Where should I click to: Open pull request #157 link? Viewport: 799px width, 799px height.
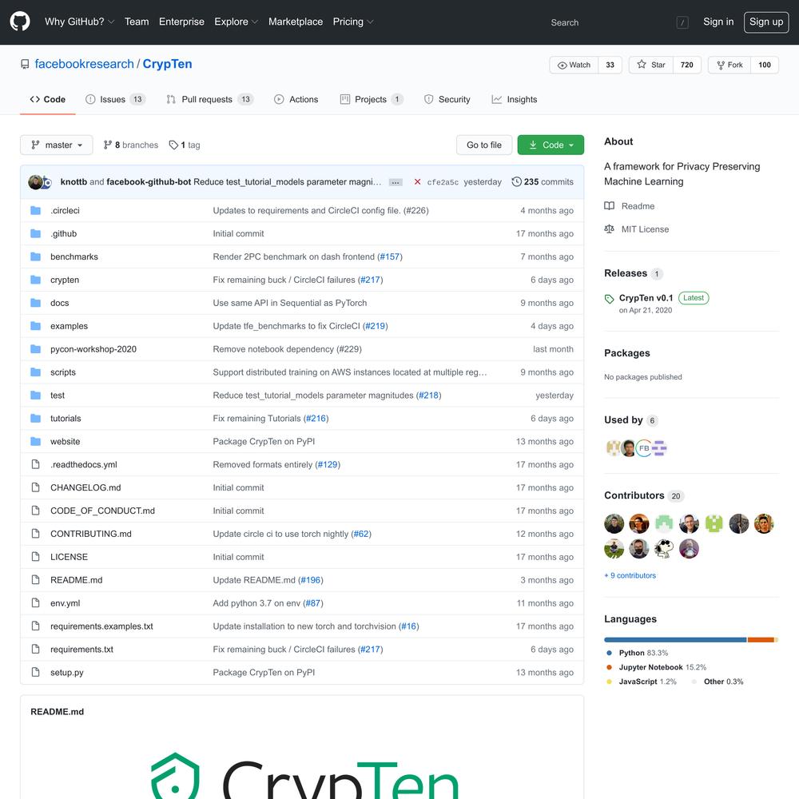point(390,256)
